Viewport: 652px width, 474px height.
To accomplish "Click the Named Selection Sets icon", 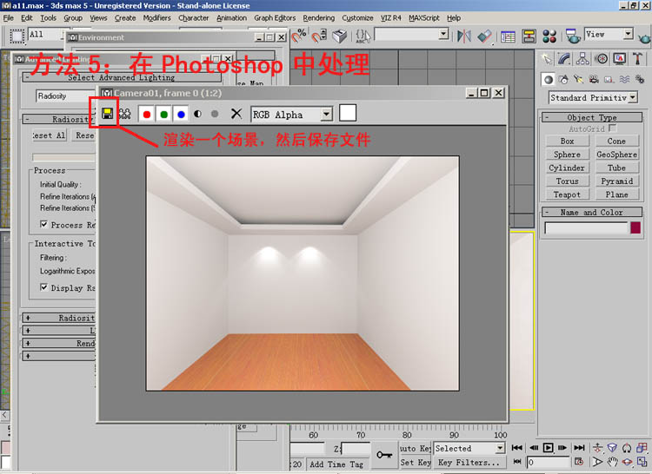I will 363,36.
